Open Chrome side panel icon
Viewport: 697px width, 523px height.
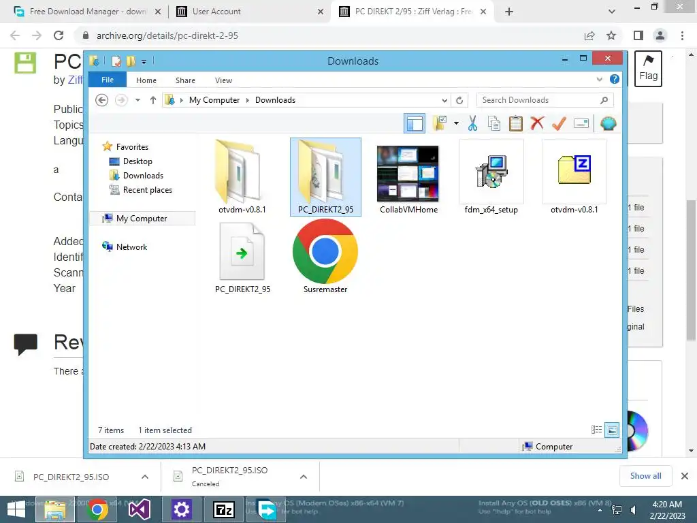click(638, 35)
